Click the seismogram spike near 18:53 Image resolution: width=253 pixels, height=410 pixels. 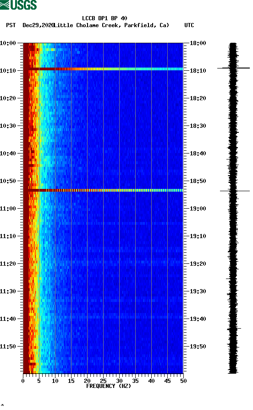tap(235, 191)
